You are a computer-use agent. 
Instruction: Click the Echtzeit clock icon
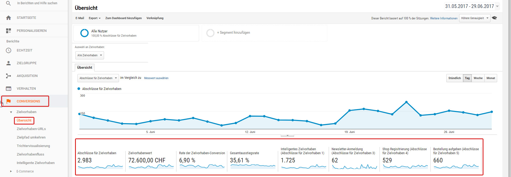pos(9,50)
